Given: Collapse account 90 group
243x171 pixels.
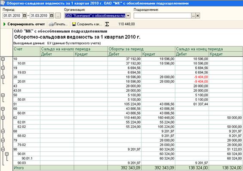Looking at the screenshot, I should point(3,149).
